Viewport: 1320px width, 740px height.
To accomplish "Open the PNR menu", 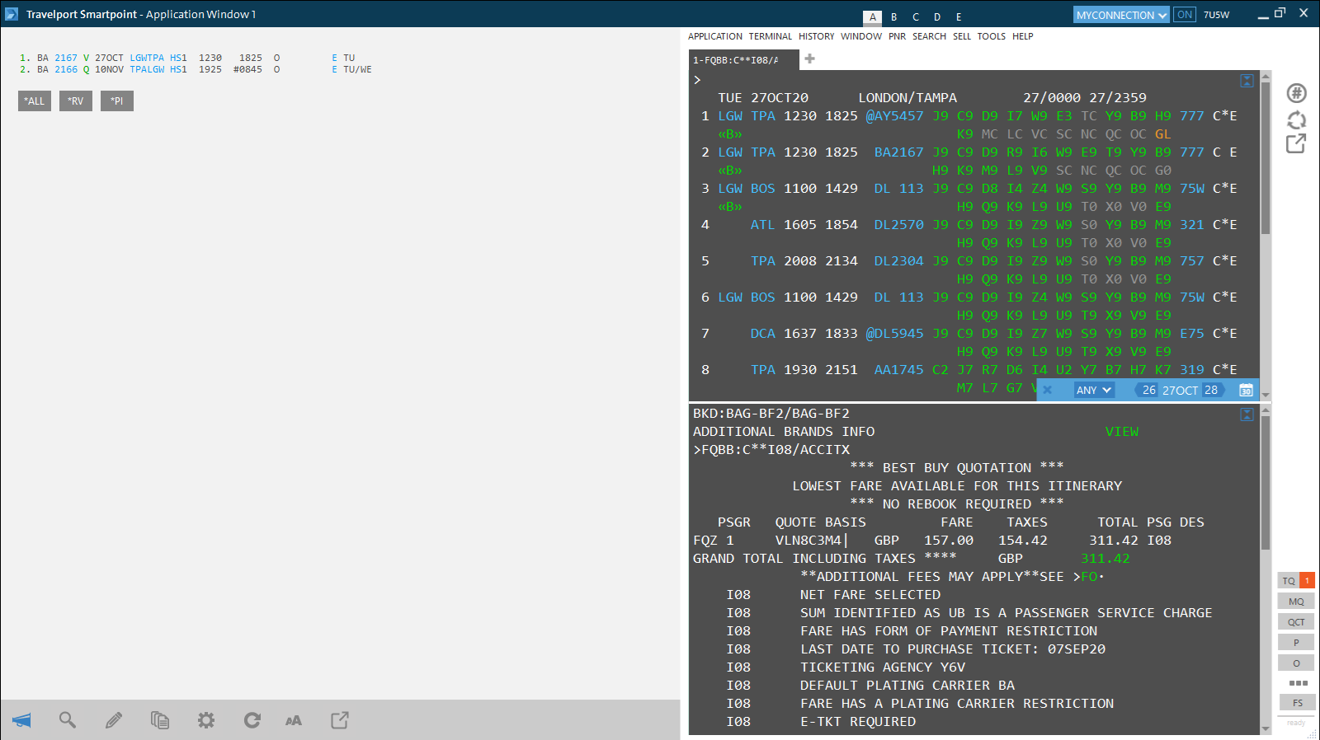I will (898, 36).
